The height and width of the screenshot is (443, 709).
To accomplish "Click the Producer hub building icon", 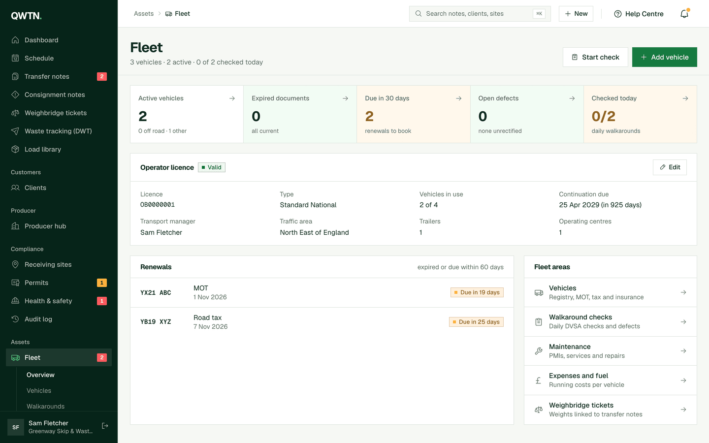I will [15, 226].
